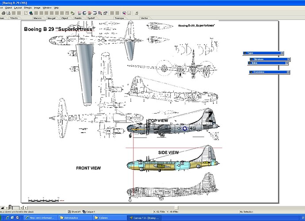Click the zoom slider control at bottom-left
Viewport: 305px width, 221px height.
(x=14, y=208)
